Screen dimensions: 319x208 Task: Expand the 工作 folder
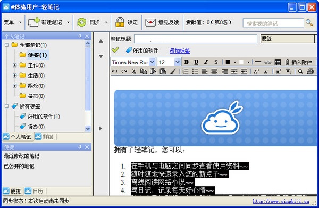pos(15,65)
